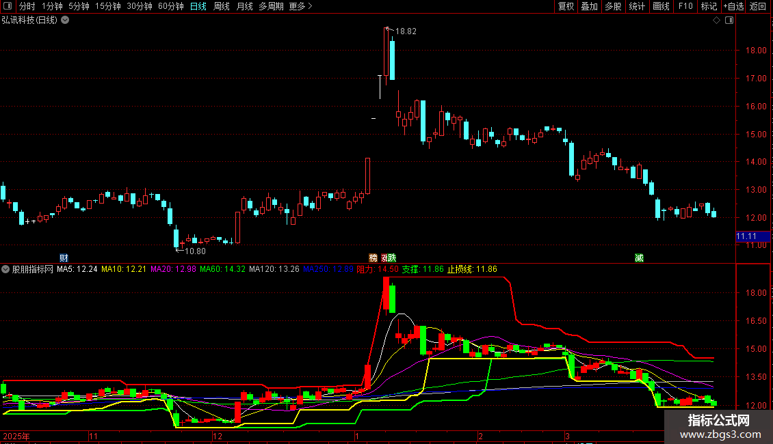This screenshot has width=773, height=444.
Task: Click the MA250: 12.89 indicator value
Action: point(328,269)
